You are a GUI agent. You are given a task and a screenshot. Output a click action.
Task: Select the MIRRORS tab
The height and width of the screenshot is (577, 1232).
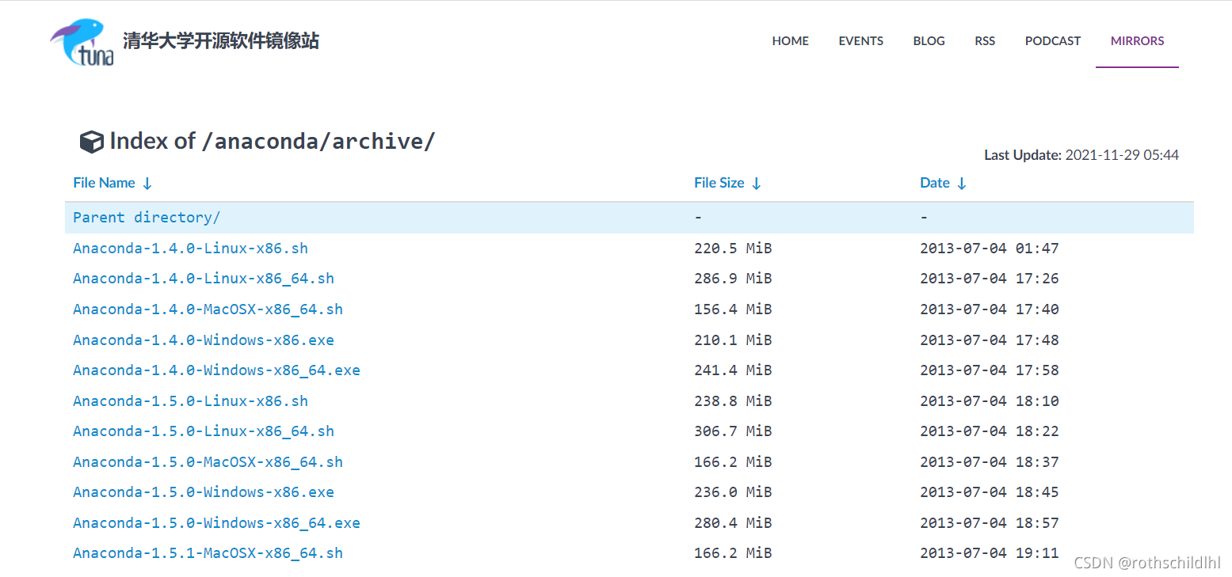(1138, 41)
